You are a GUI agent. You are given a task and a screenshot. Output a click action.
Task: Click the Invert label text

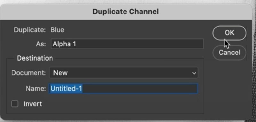click(33, 104)
